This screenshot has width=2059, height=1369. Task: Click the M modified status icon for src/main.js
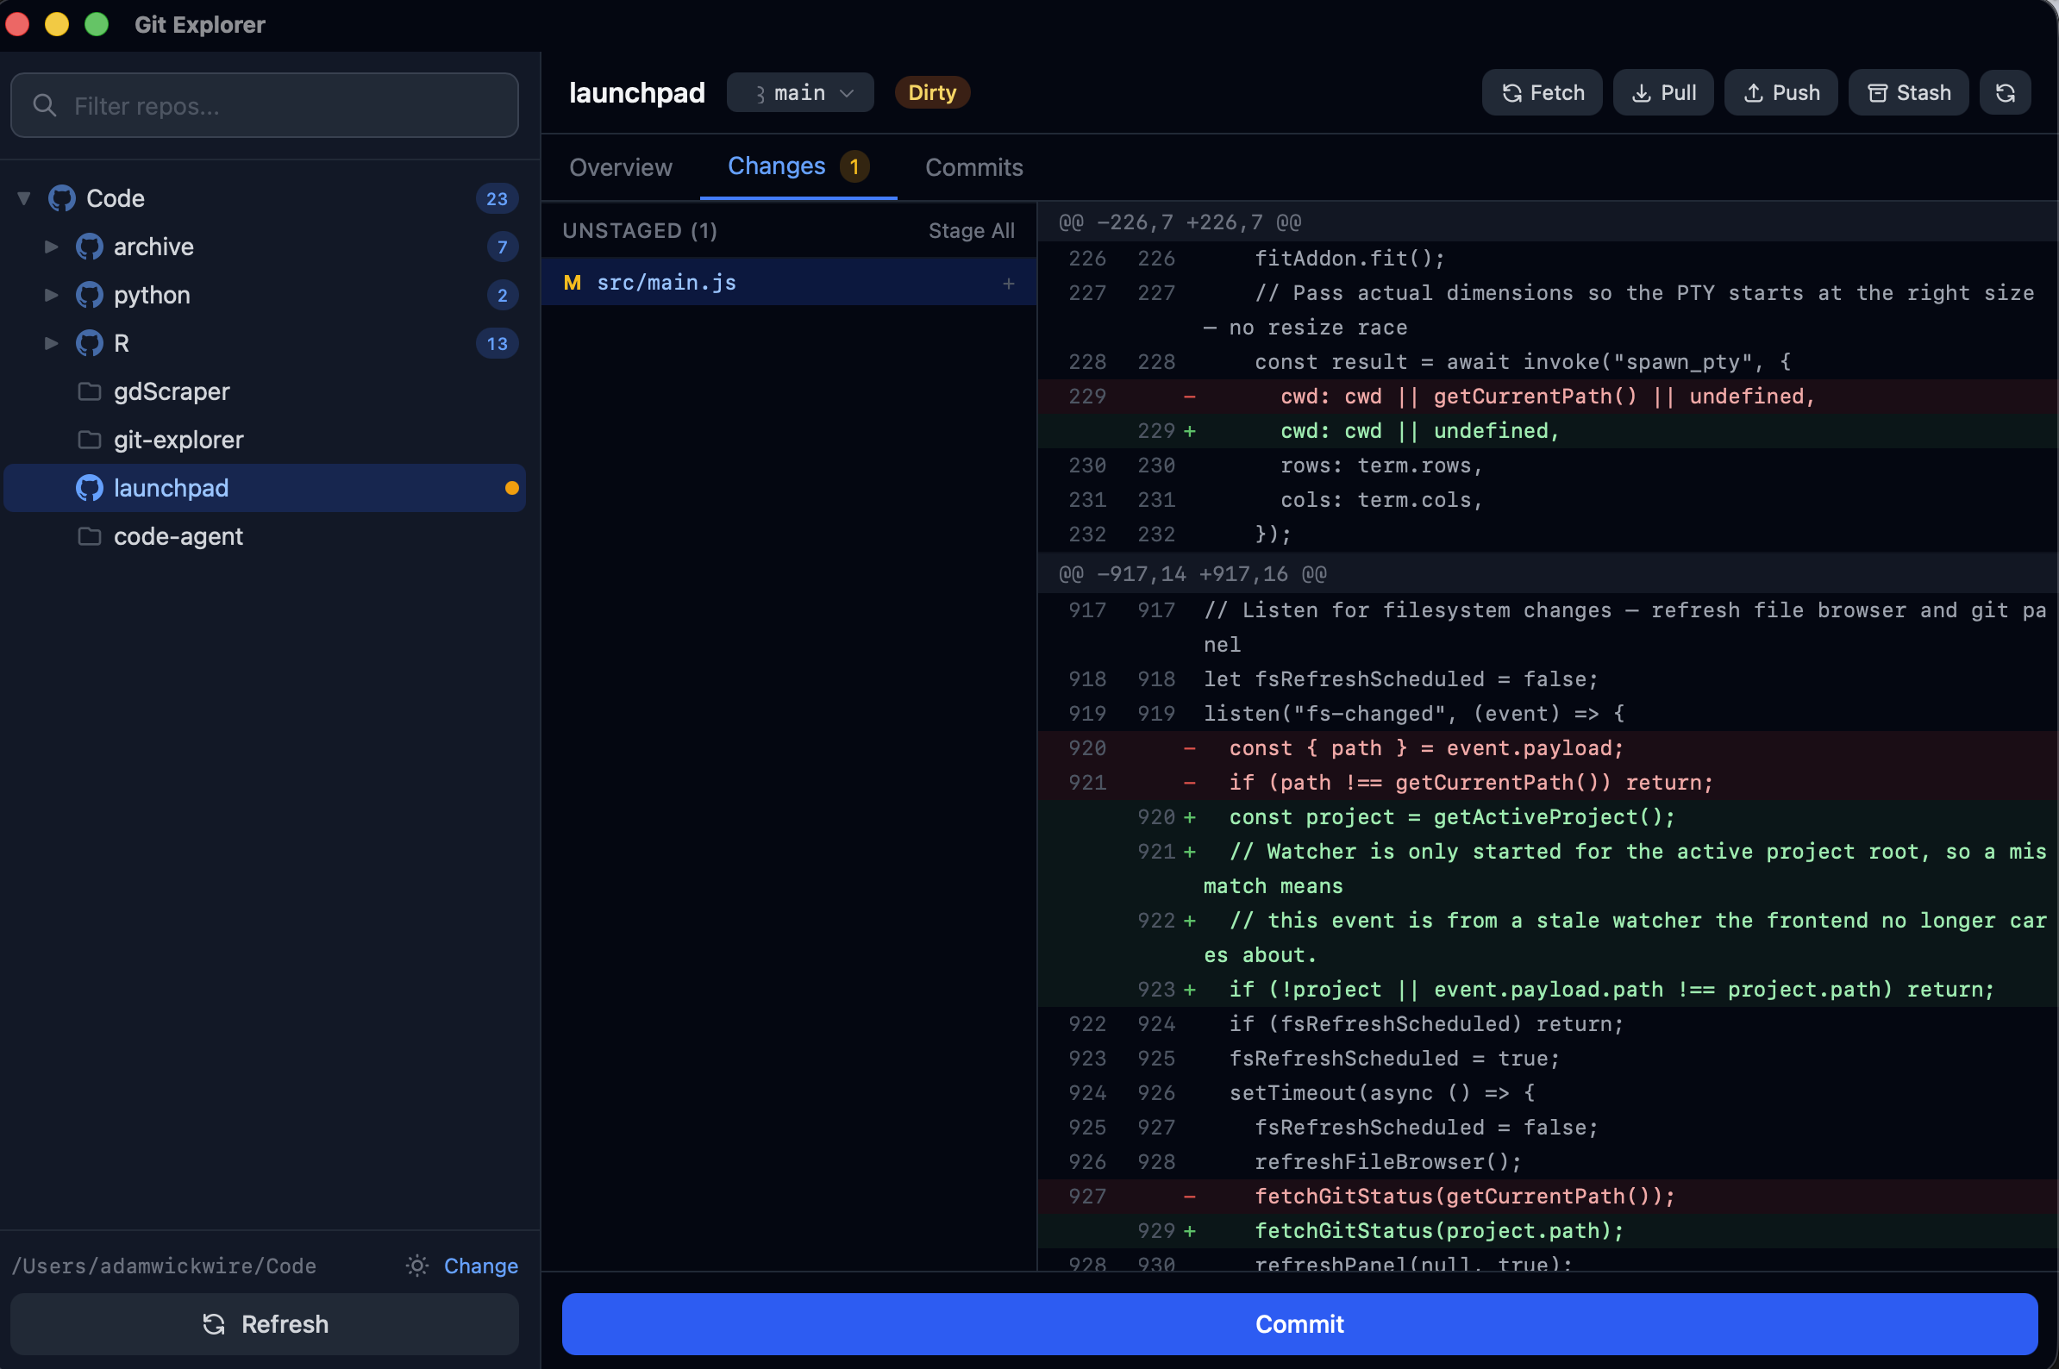tap(573, 283)
